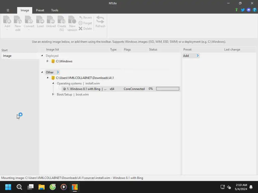Collapse the Other group triangle

(42, 72)
